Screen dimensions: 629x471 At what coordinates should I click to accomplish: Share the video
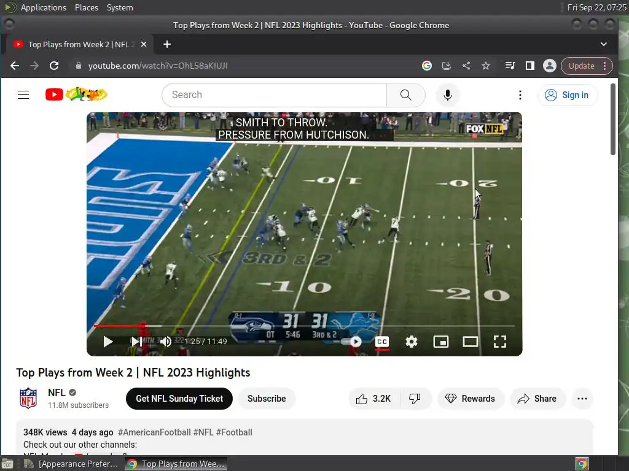[x=537, y=399]
